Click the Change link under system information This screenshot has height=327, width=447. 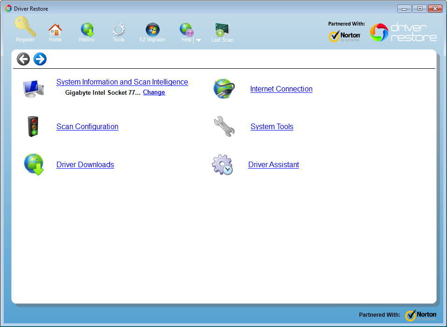point(154,92)
